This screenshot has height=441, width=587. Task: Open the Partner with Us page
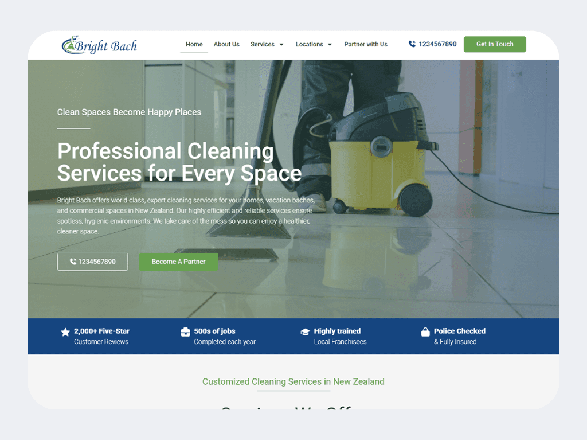pos(366,44)
